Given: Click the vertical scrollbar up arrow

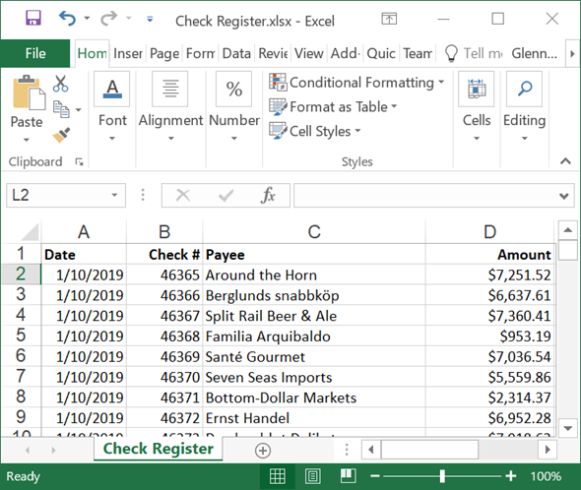Looking at the screenshot, I should point(567,230).
